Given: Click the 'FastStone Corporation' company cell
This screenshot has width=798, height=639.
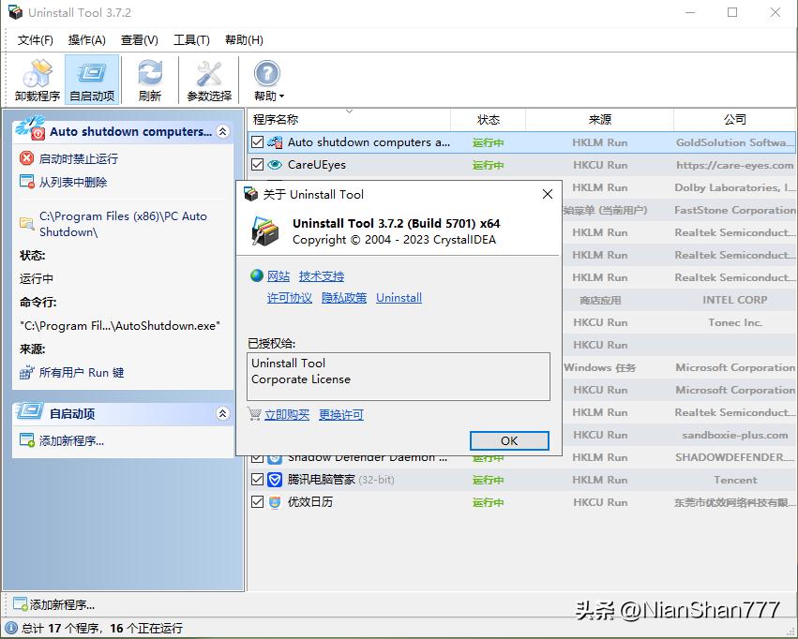Looking at the screenshot, I should [x=735, y=210].
